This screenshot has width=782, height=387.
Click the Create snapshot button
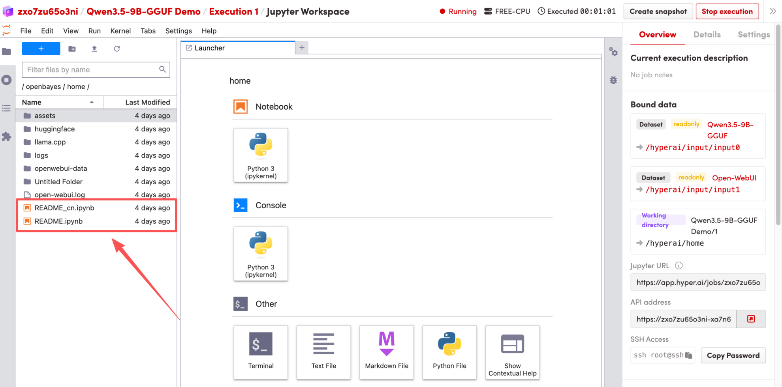point(658,11)
